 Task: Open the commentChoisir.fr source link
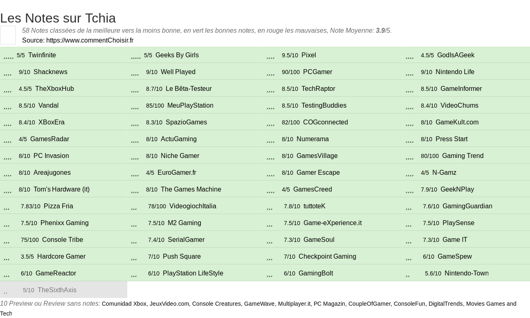coord(90,40)
